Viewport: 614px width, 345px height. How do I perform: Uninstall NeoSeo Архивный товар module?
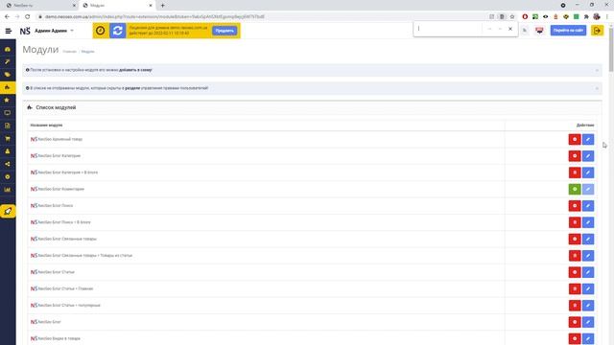[575, 139]
